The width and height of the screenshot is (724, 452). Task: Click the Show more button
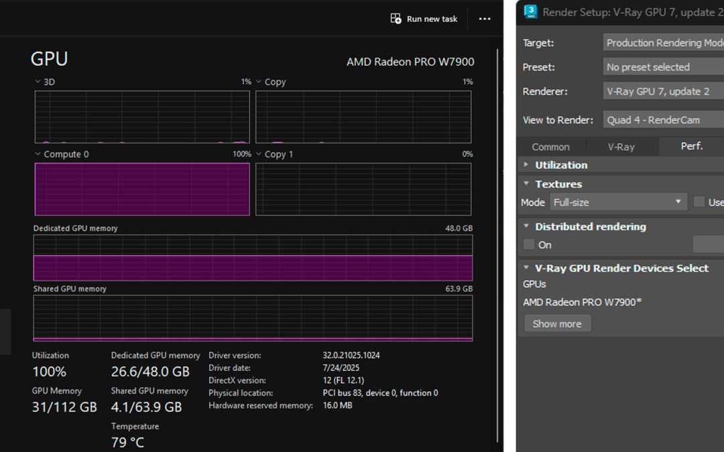[x=557, y=323]
